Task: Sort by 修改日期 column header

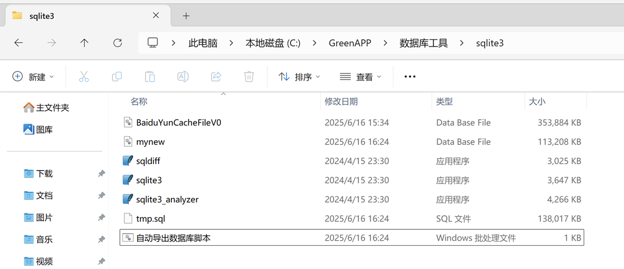Action: pos(341,102)
